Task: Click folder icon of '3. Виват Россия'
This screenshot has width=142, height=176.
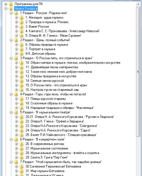Action: click(21, 27)
